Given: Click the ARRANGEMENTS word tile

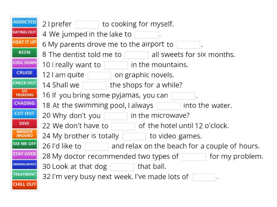Looking at the screenshot, I should point(24,164).
